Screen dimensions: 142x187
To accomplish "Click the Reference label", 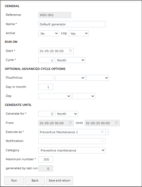I will (13, 15).
